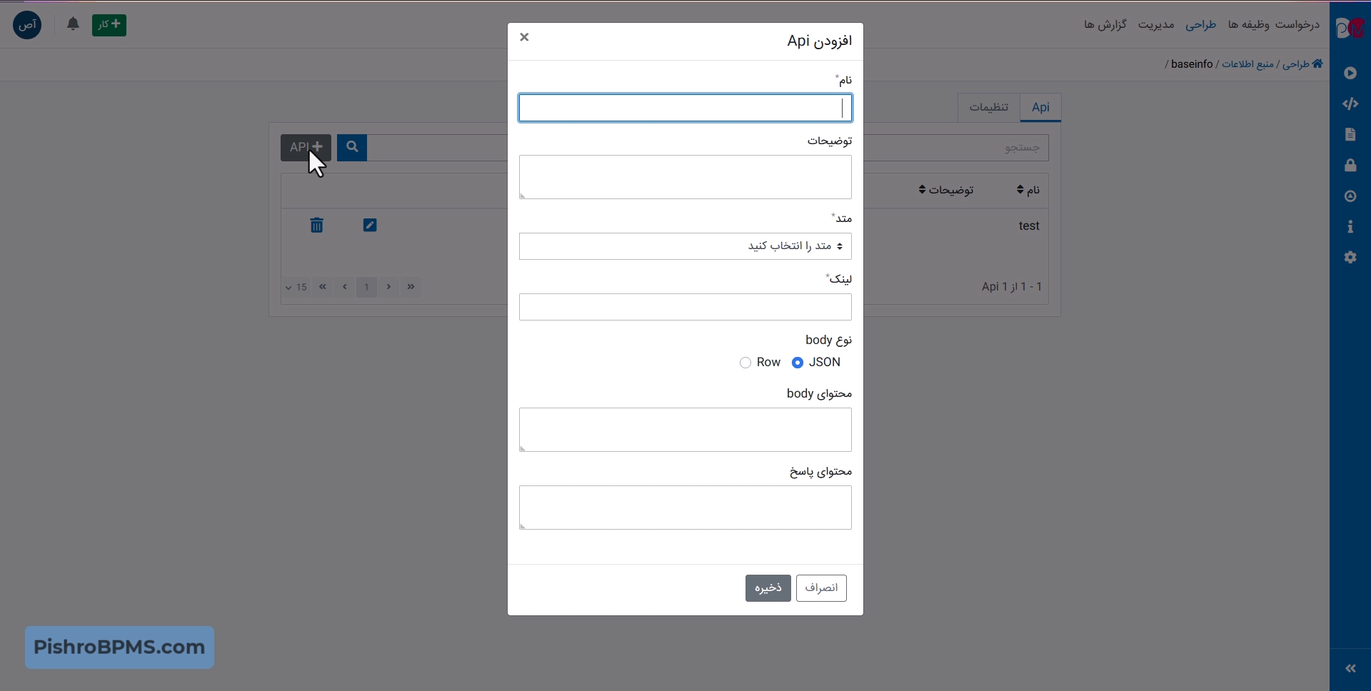
Task: Open the متد method selection dropdown
Action: point(685,246)
